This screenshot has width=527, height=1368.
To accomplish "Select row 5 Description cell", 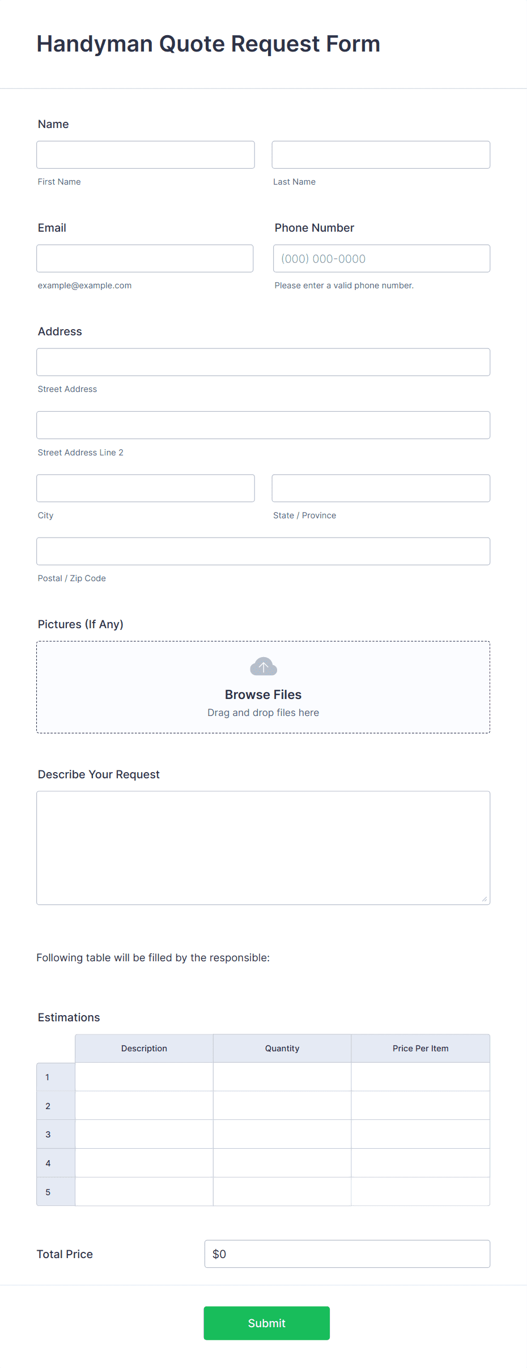I will [x=144, y=1192].
